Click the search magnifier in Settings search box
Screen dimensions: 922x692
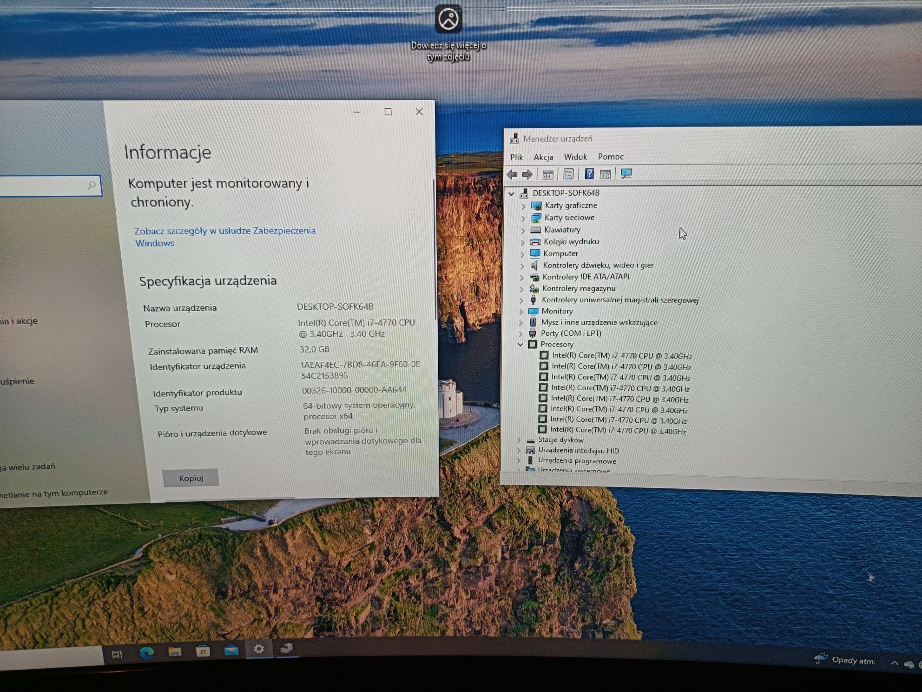(x=92, y=185)
